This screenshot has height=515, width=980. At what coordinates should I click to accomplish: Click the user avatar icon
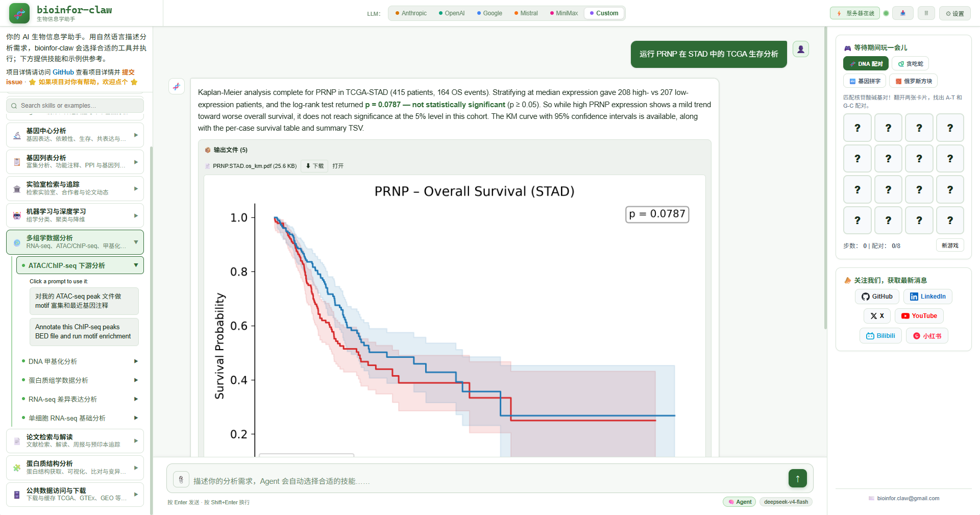point(801,49)
